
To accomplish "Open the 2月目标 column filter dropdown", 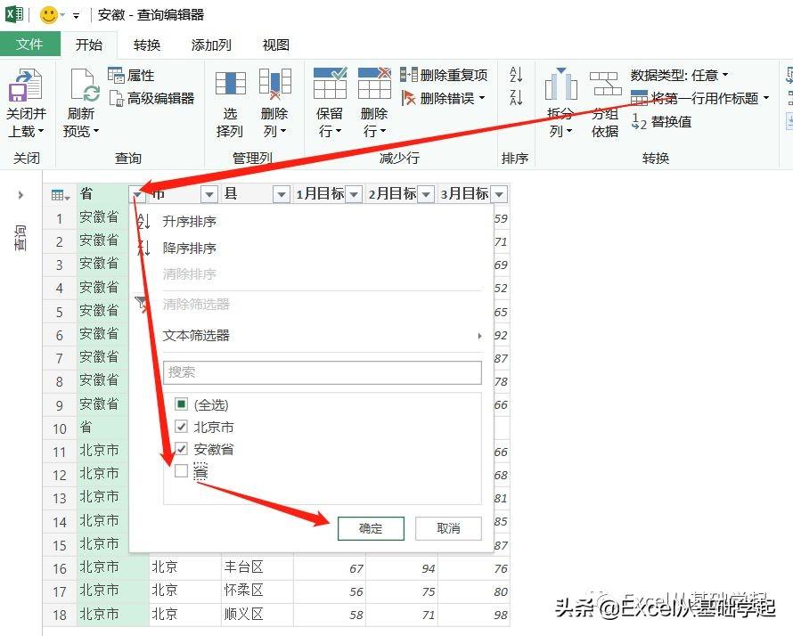I will [x=426, y=193].
